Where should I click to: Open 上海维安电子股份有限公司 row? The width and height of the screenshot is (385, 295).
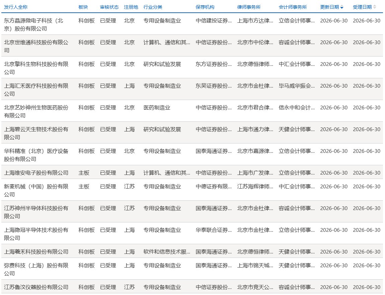(36, 173)
